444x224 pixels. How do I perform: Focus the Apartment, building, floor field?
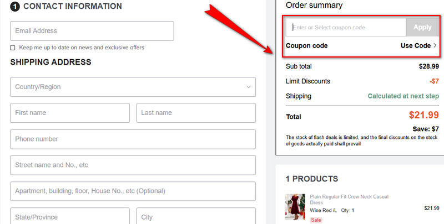[x=133, y=191]
